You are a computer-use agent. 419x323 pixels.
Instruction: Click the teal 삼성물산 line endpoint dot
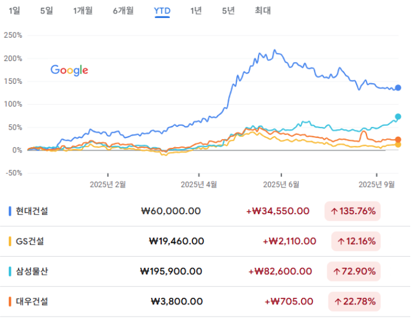click(x=398, y=117)
